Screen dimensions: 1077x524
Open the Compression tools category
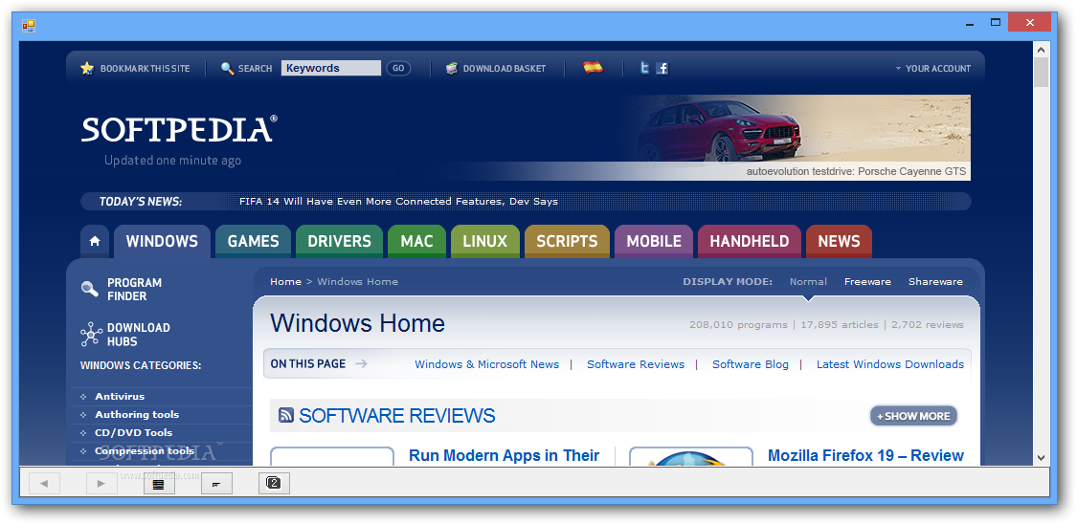click(x=145, y=450)
